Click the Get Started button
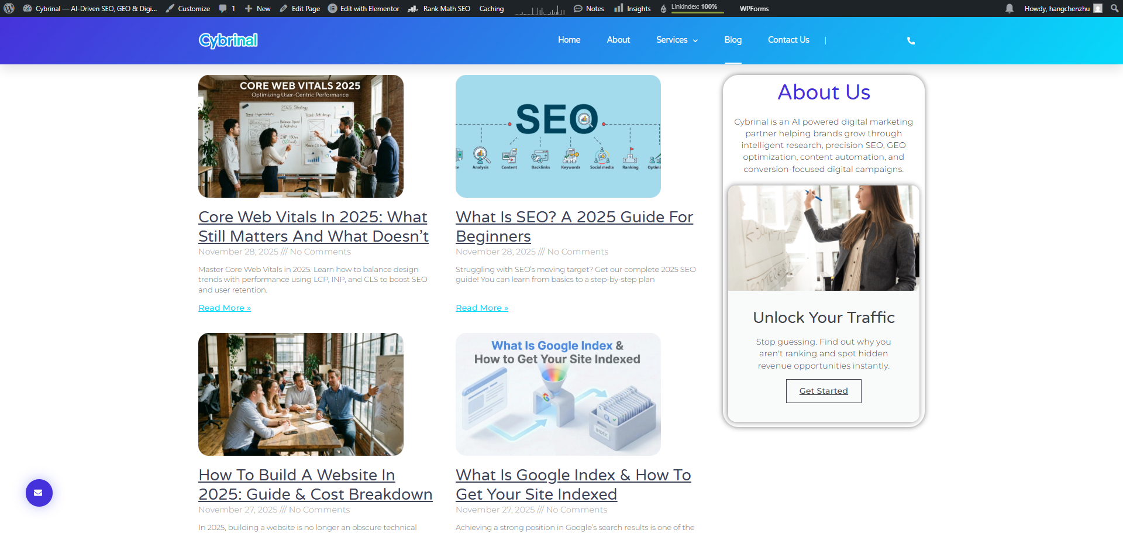 click(823, 391)
